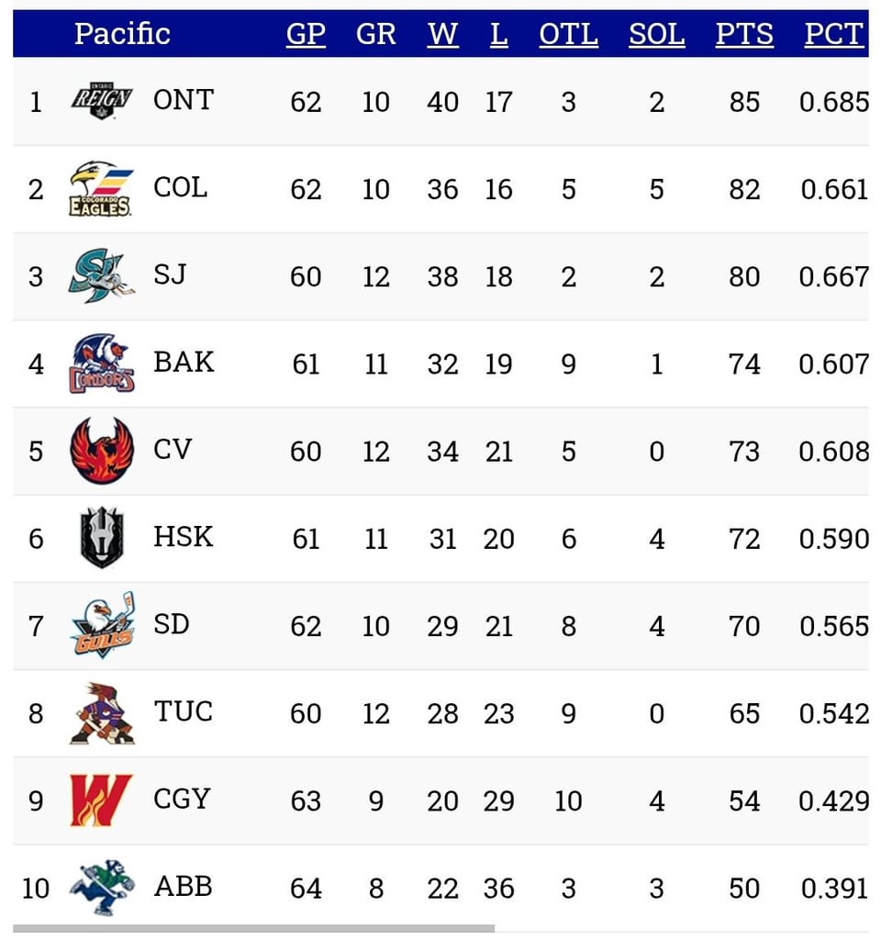The height and width of the screenshot is (940, 881).
Task: Select the ONT team name
Action: pyautogui.click(x=184, y=99)
